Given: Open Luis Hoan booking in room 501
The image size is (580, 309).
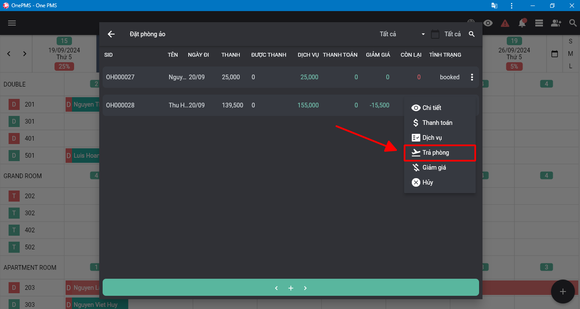Looking at the screenshot, I should click(x=82, y=156).
